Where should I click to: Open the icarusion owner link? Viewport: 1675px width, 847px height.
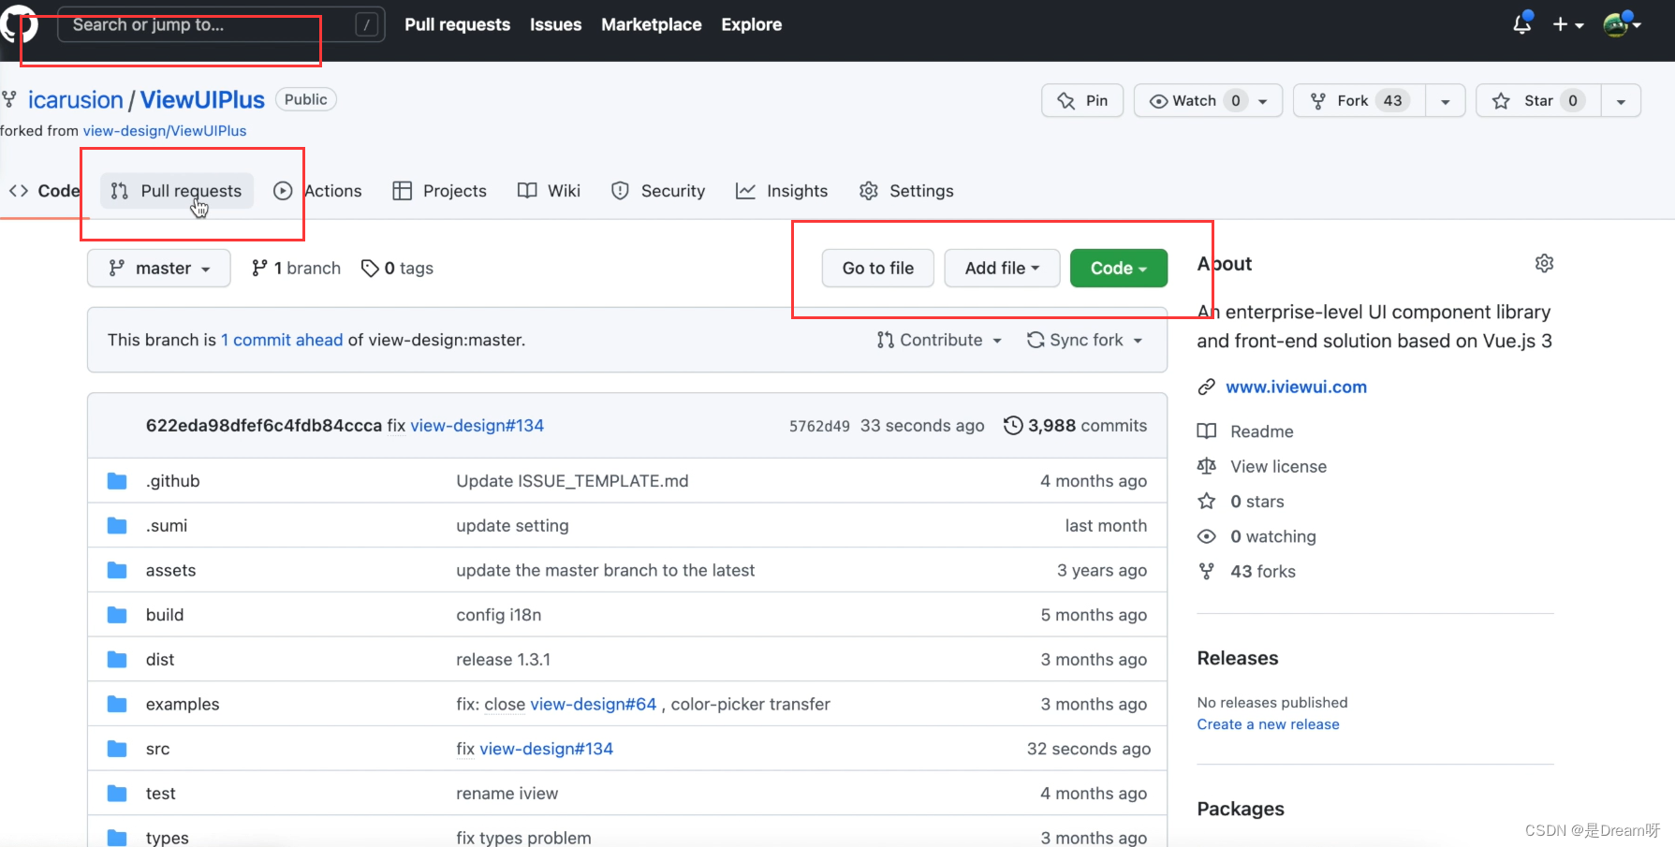click(x=75, y=99)
